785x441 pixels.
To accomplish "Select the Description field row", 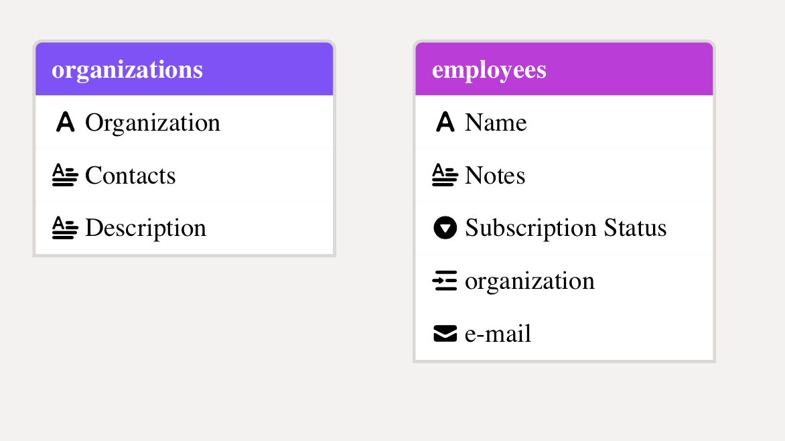I will 184,228.
